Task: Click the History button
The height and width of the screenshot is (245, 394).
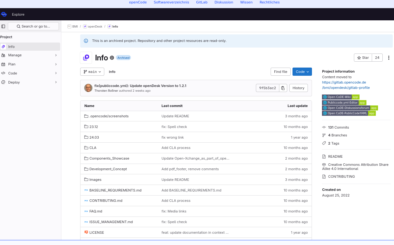Action: click(298, 88)
